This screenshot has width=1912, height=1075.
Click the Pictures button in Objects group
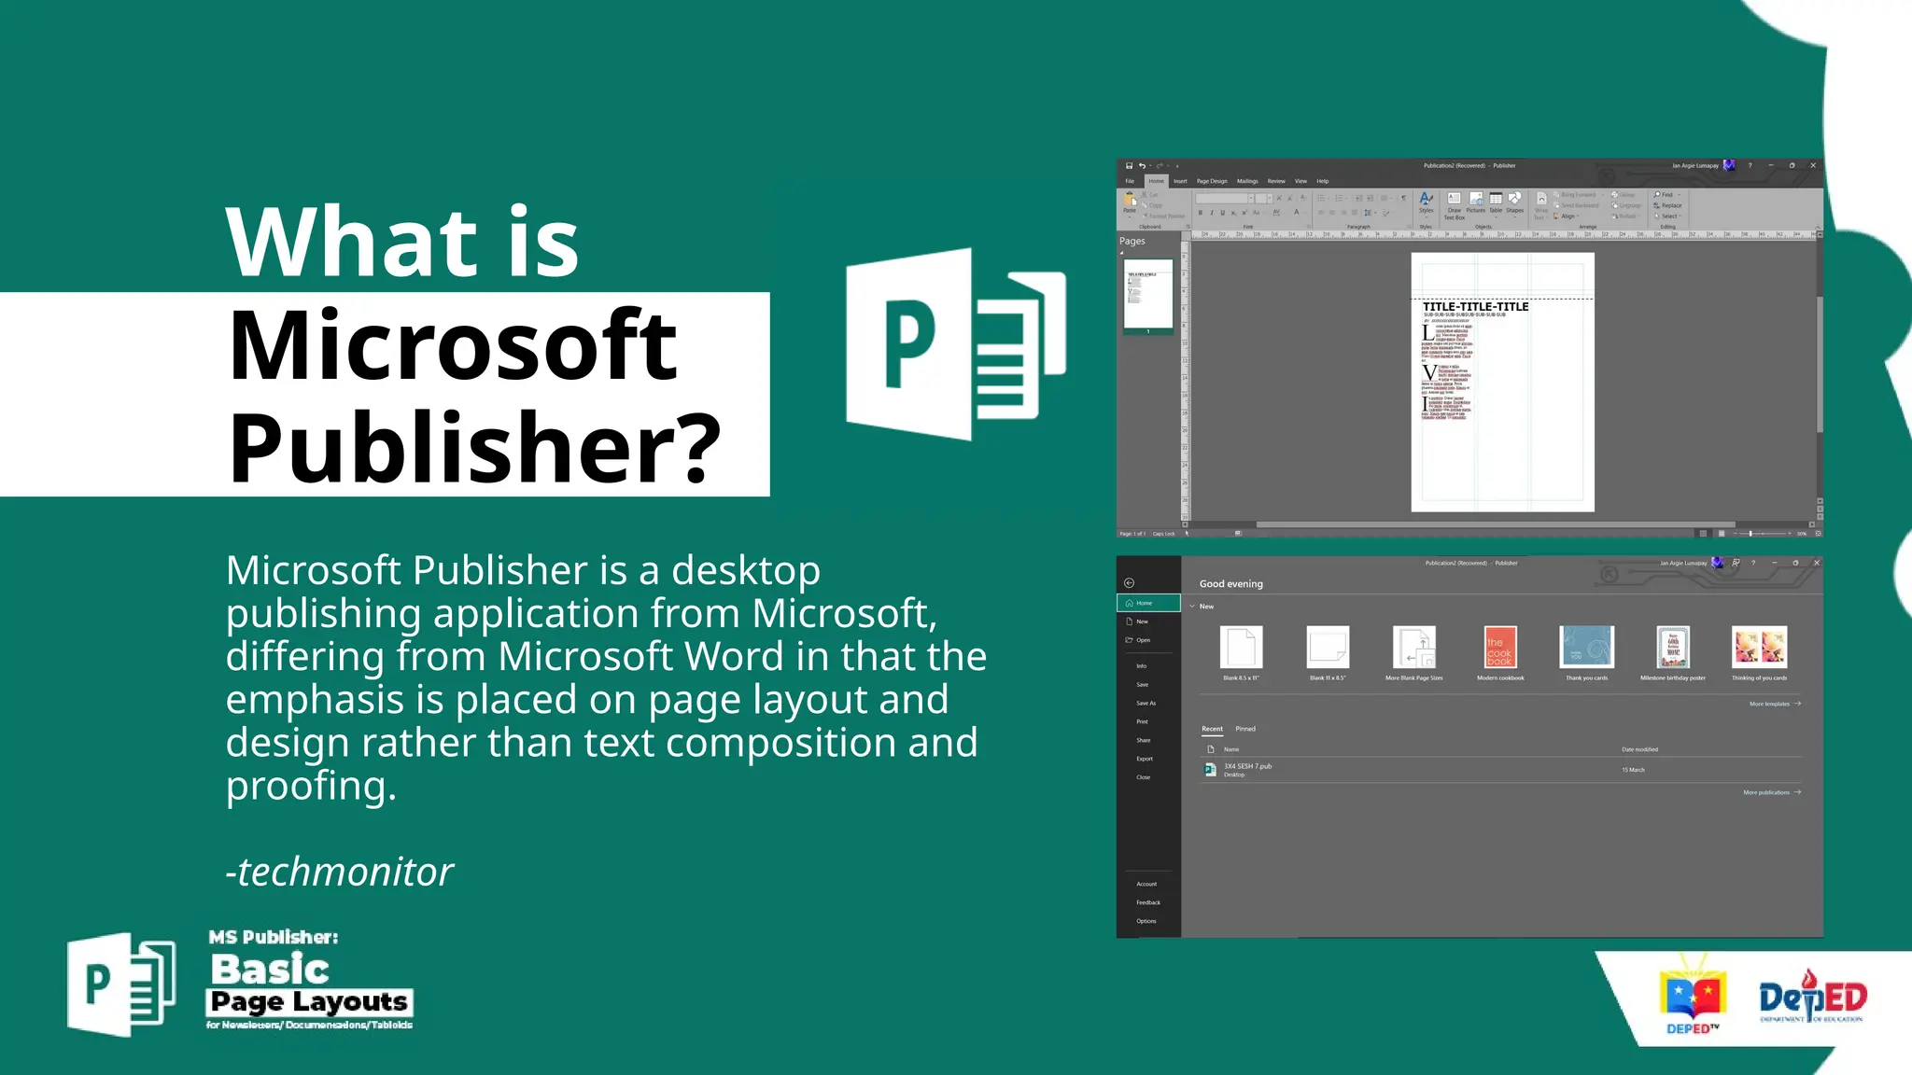pyautogui.click(x=1476, y=202)
